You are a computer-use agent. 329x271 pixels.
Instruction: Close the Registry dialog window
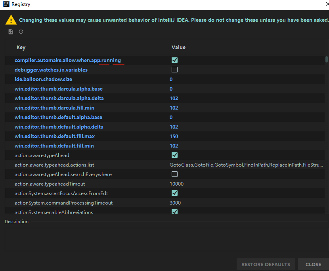[327, 4]
